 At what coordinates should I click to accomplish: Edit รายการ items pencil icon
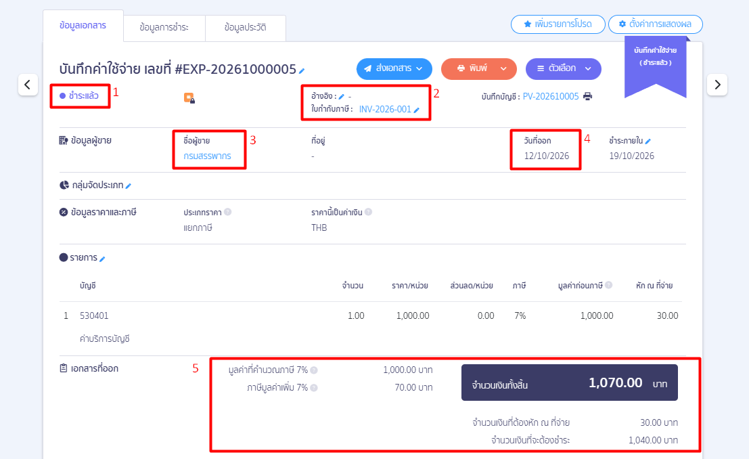[102, 259]
